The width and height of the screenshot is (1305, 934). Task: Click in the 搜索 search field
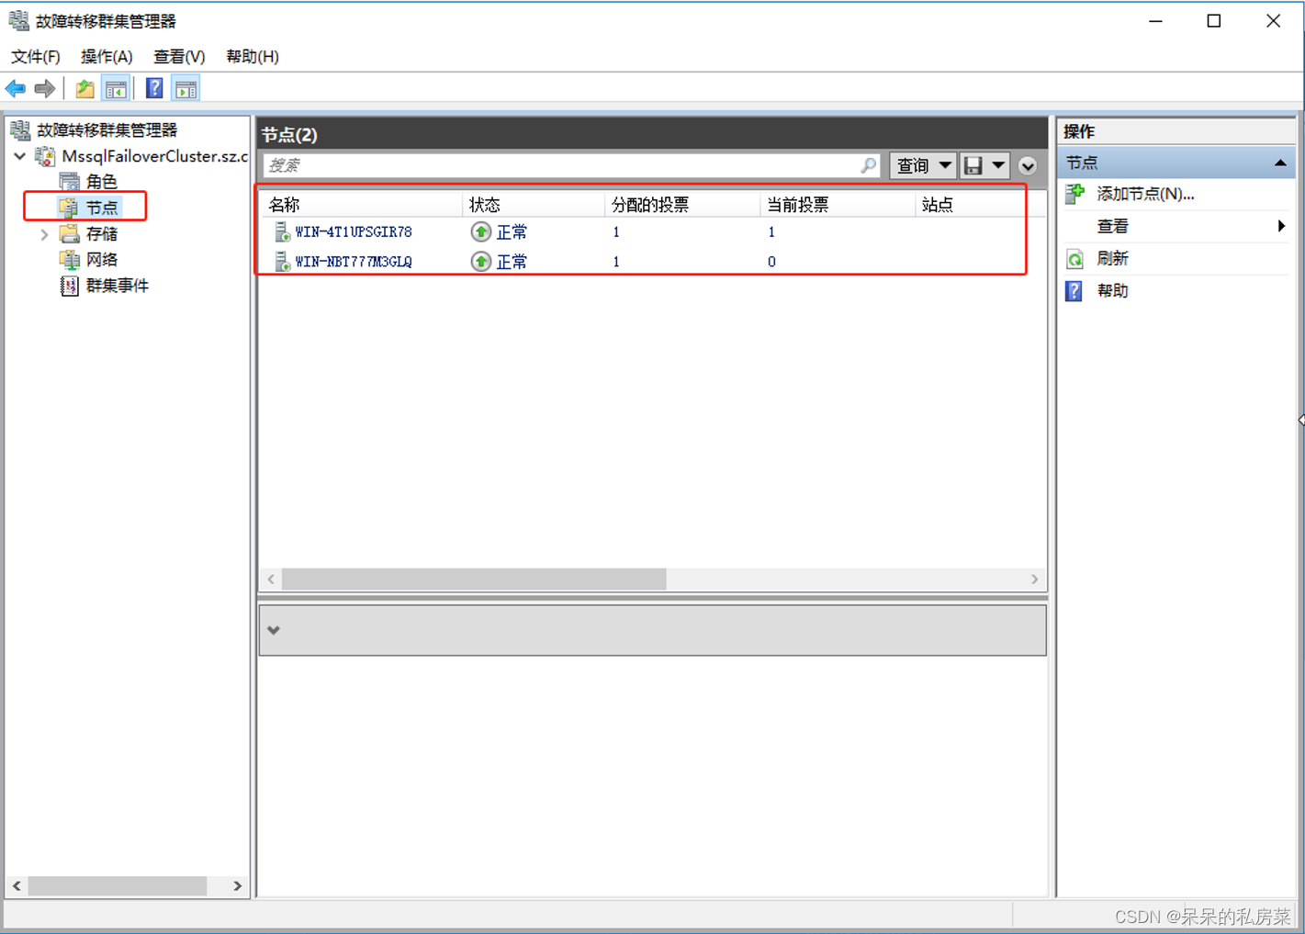[562, 165]
